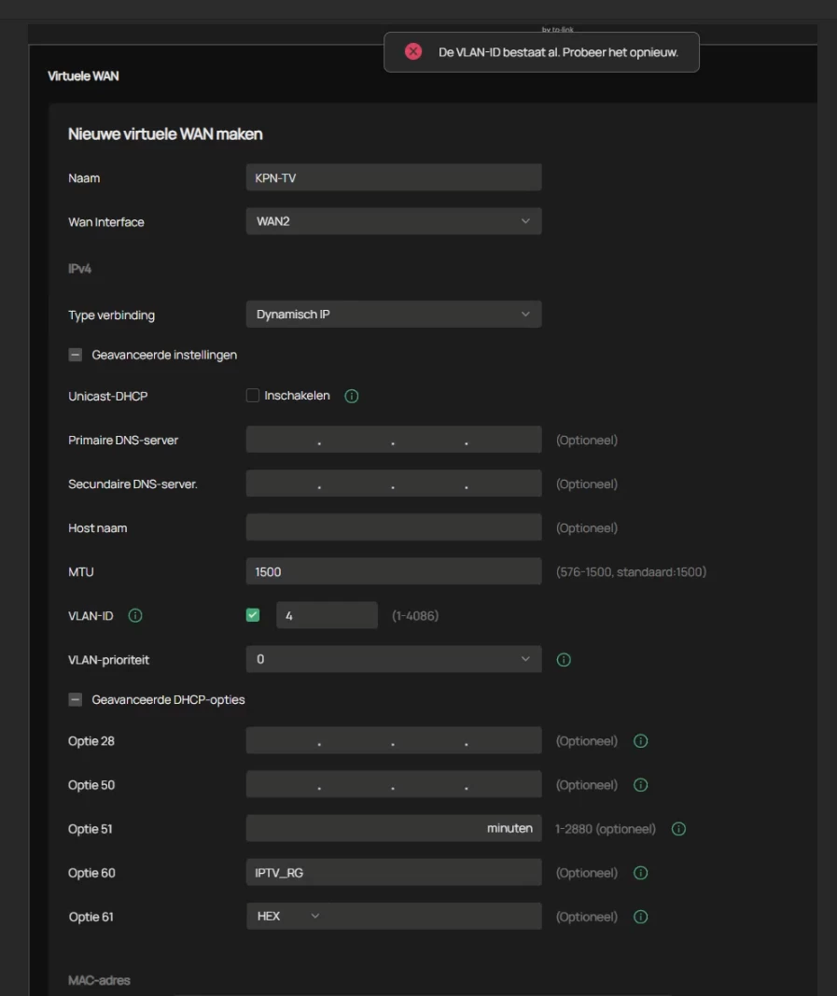This screenshot has height=996, width=837.
Task: Collapse the Geavanceerde instellingen section
Action: 76,356
